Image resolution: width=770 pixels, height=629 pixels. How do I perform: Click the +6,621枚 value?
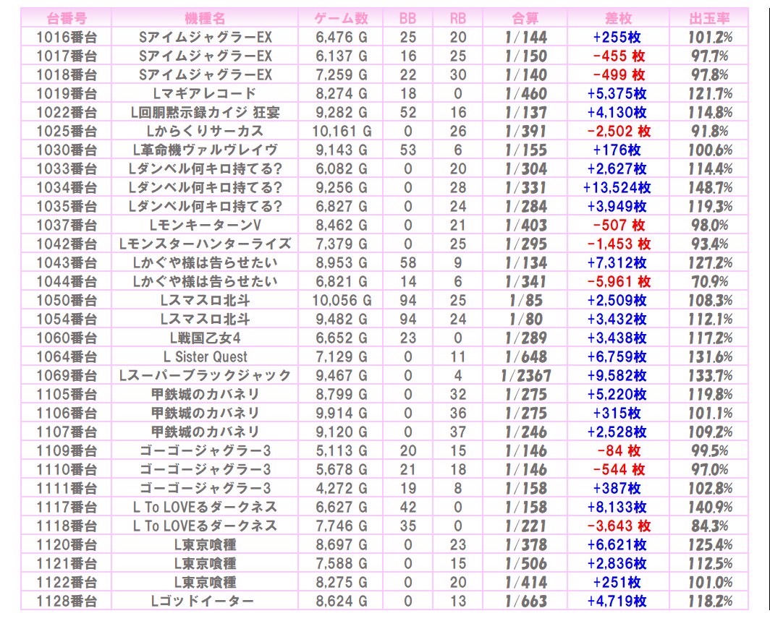point(617,545)
